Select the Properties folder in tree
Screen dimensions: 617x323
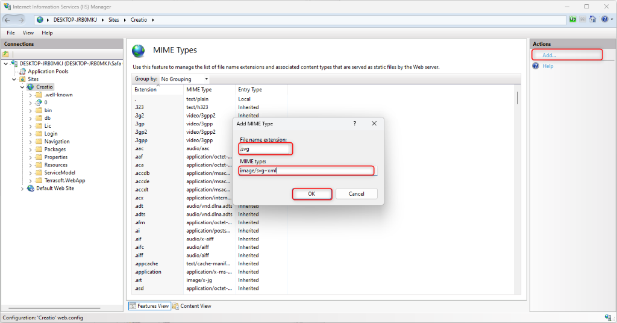[56, 157]
